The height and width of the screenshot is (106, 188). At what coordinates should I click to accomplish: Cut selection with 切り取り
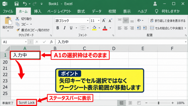24,19
